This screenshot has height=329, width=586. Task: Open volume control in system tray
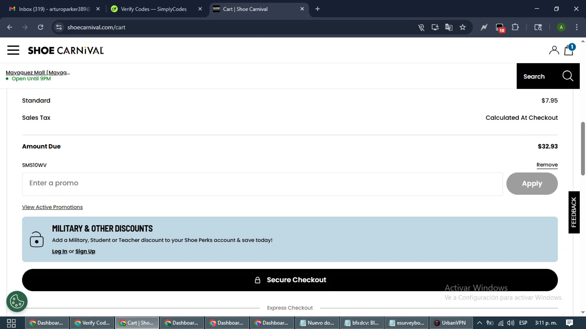(511, 323)
